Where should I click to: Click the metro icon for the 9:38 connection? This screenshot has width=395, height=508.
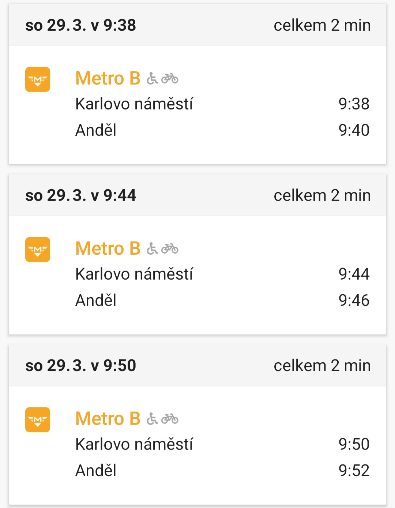(38, 79)
